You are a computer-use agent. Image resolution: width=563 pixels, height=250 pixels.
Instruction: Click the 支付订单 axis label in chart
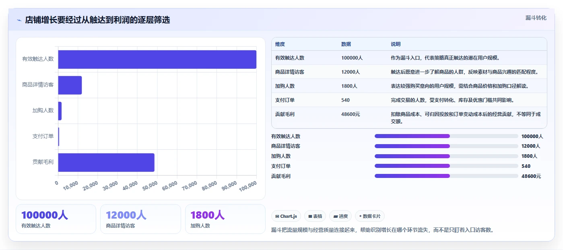click(x=43, y=136)
